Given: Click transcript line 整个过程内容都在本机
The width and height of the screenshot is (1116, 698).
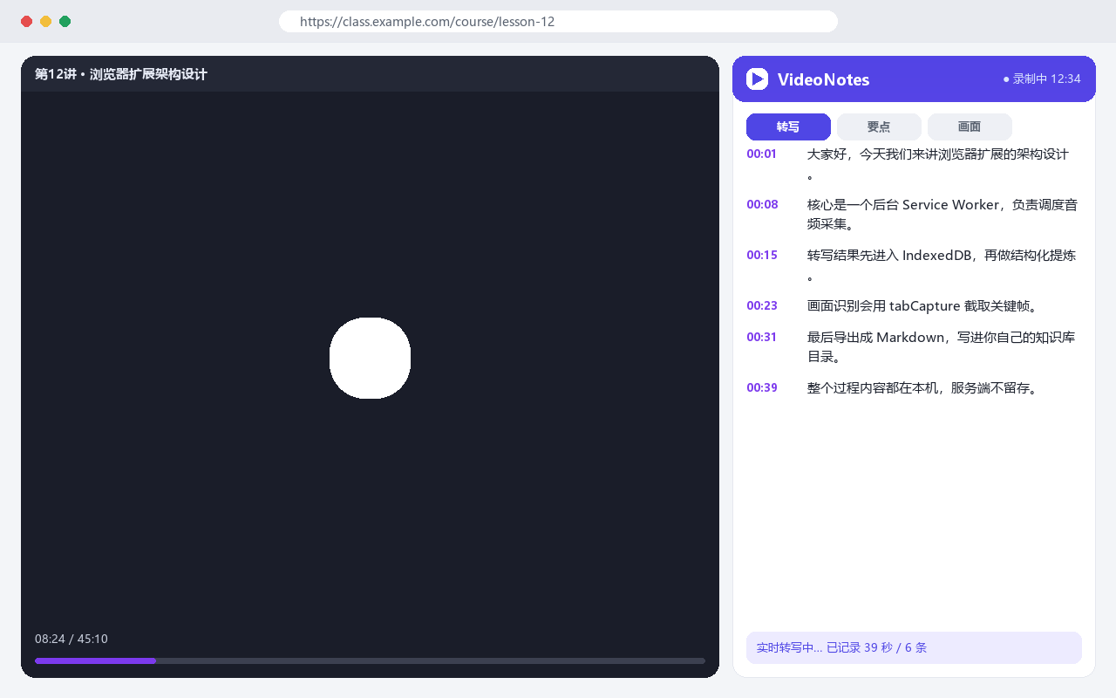Looking at the screenshot, I should (x=924, y=388).
